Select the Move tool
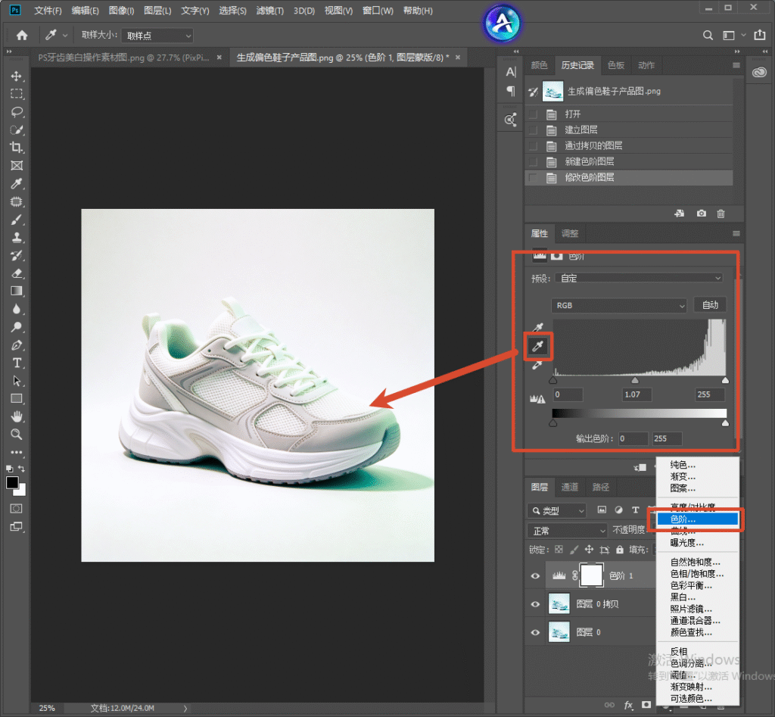 point(17,76)
